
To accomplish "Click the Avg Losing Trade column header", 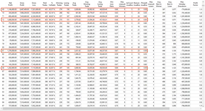I will (x=100, y=4).
